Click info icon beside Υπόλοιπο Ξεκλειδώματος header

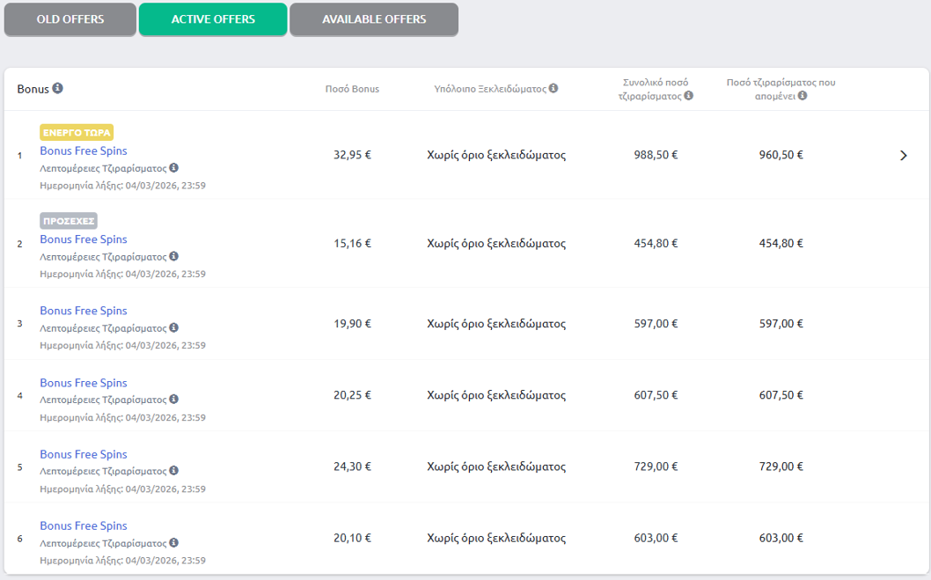pos(553,88)
